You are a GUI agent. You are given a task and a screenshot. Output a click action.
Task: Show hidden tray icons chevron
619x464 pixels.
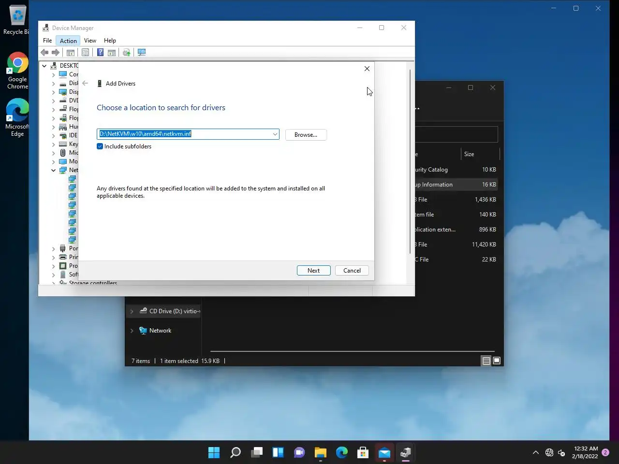[x=535, y=452]
